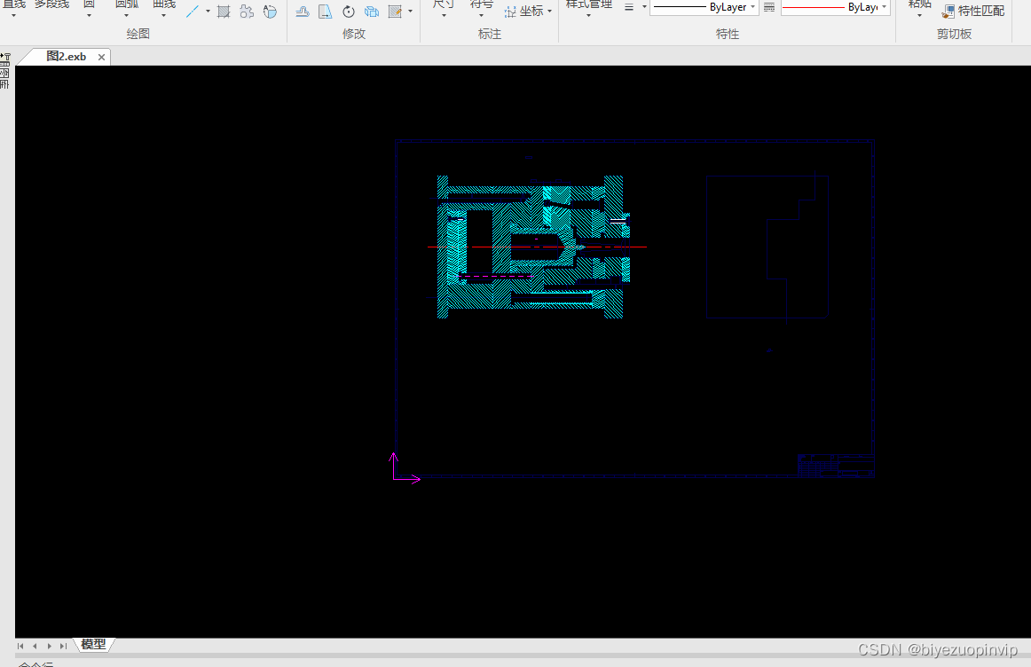The width and height of the screenshot is (1031, 667).
Task: Open the 符号 symbol dropdown
Action: coord(481,15)
